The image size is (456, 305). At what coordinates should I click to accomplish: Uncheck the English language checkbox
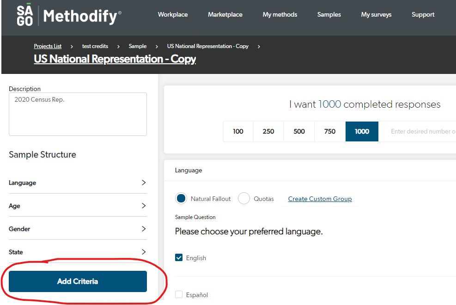point(179,258)
